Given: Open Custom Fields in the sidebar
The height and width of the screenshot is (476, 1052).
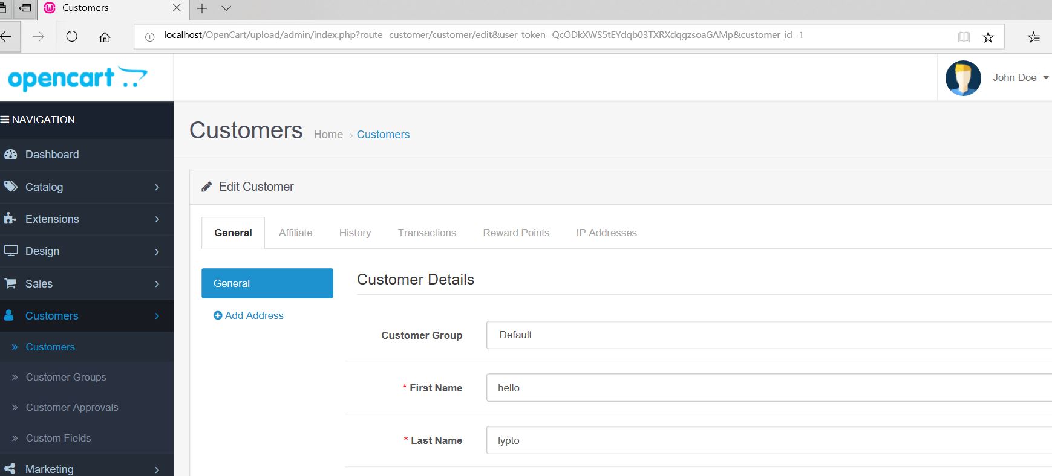Looking at the screenshot, I should point(58,438).
